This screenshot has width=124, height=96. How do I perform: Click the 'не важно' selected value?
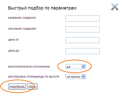[x=73, y=77]
